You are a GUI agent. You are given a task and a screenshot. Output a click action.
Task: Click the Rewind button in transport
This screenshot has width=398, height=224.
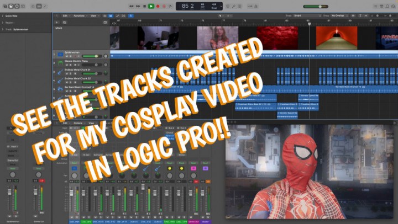pos(131,6)
